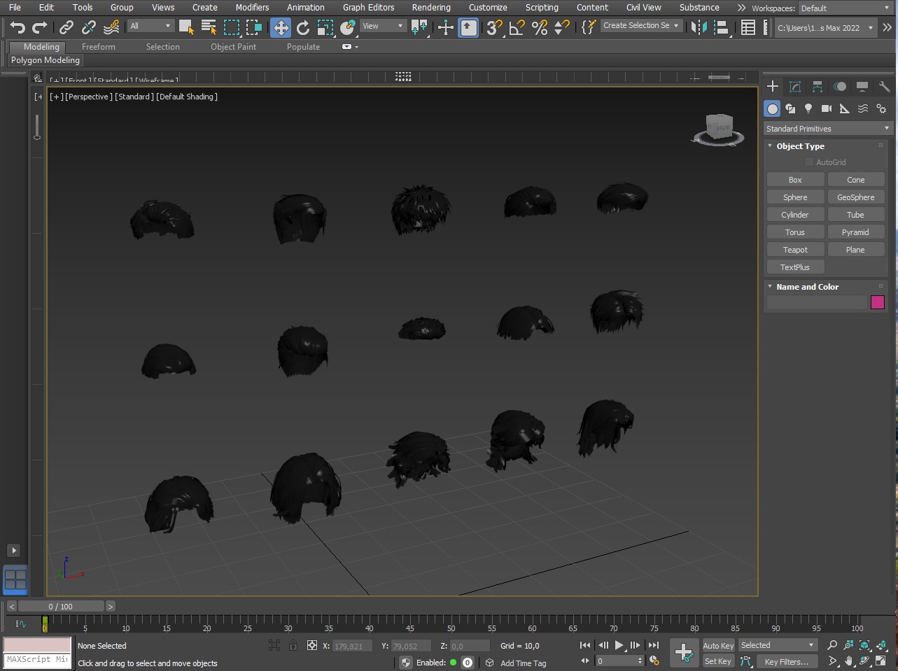
Task: Expand the selection filter All dropdown
Action: point(150,26)
